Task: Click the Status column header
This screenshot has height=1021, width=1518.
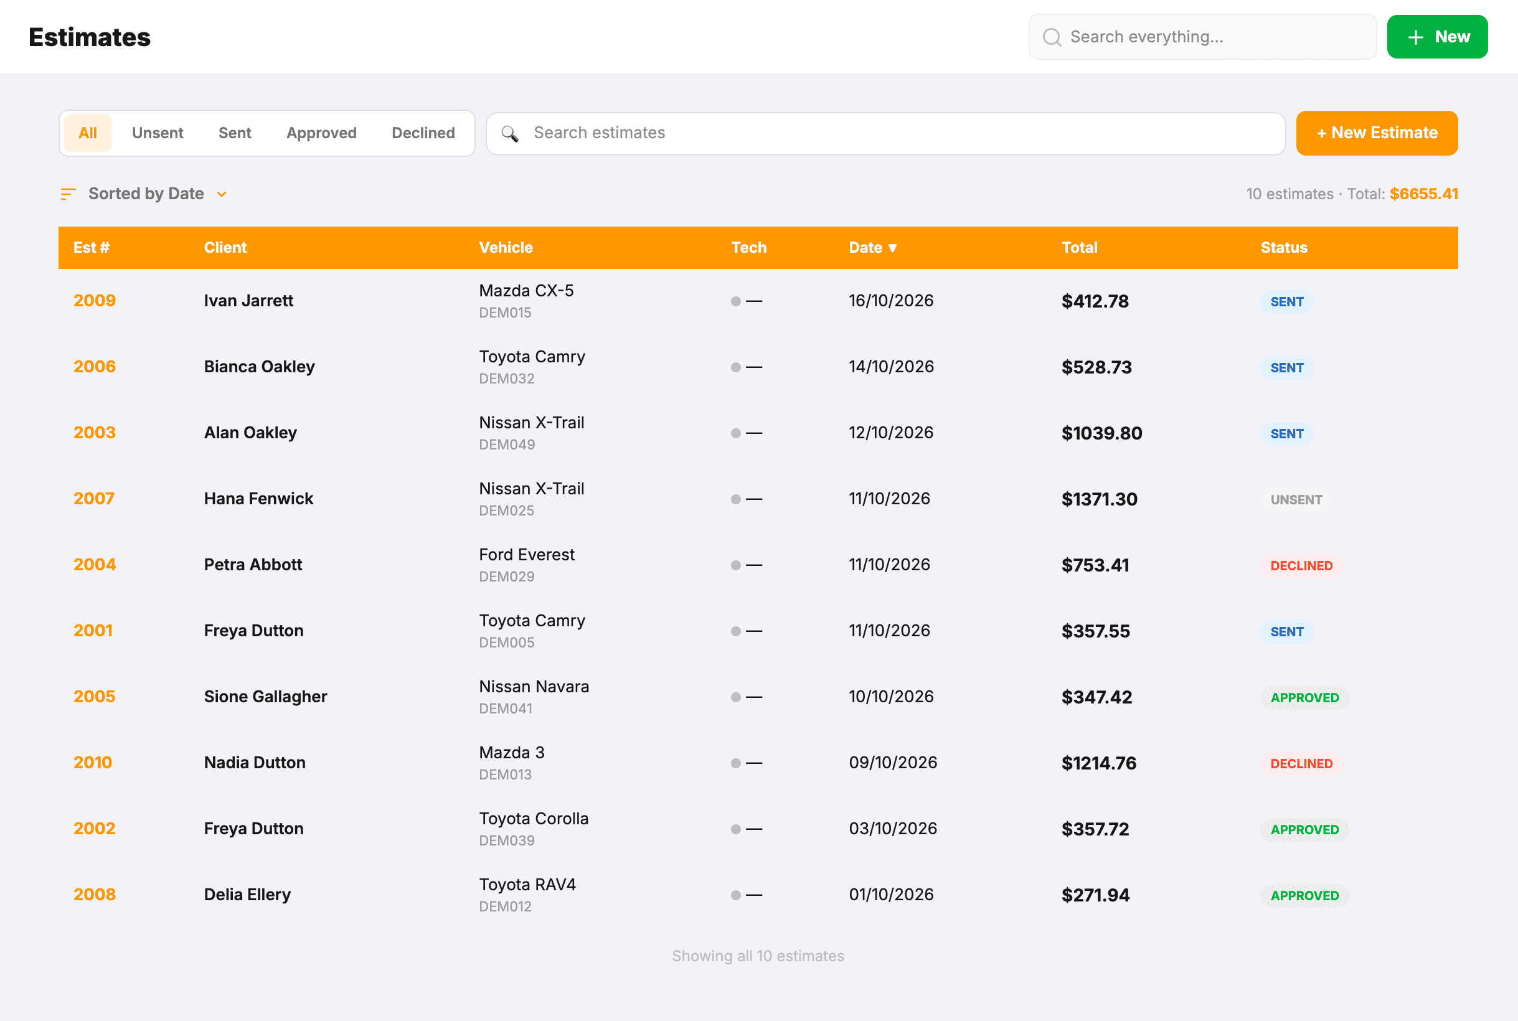Action: 1283,247
